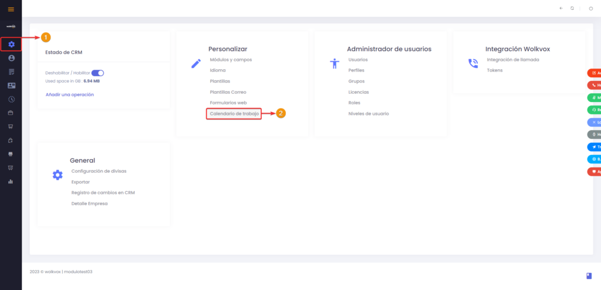Toggle the Deshabilitar / Habilitar CRM switch
The width and height of the screenshot is (601, 290).
[98, 73]
